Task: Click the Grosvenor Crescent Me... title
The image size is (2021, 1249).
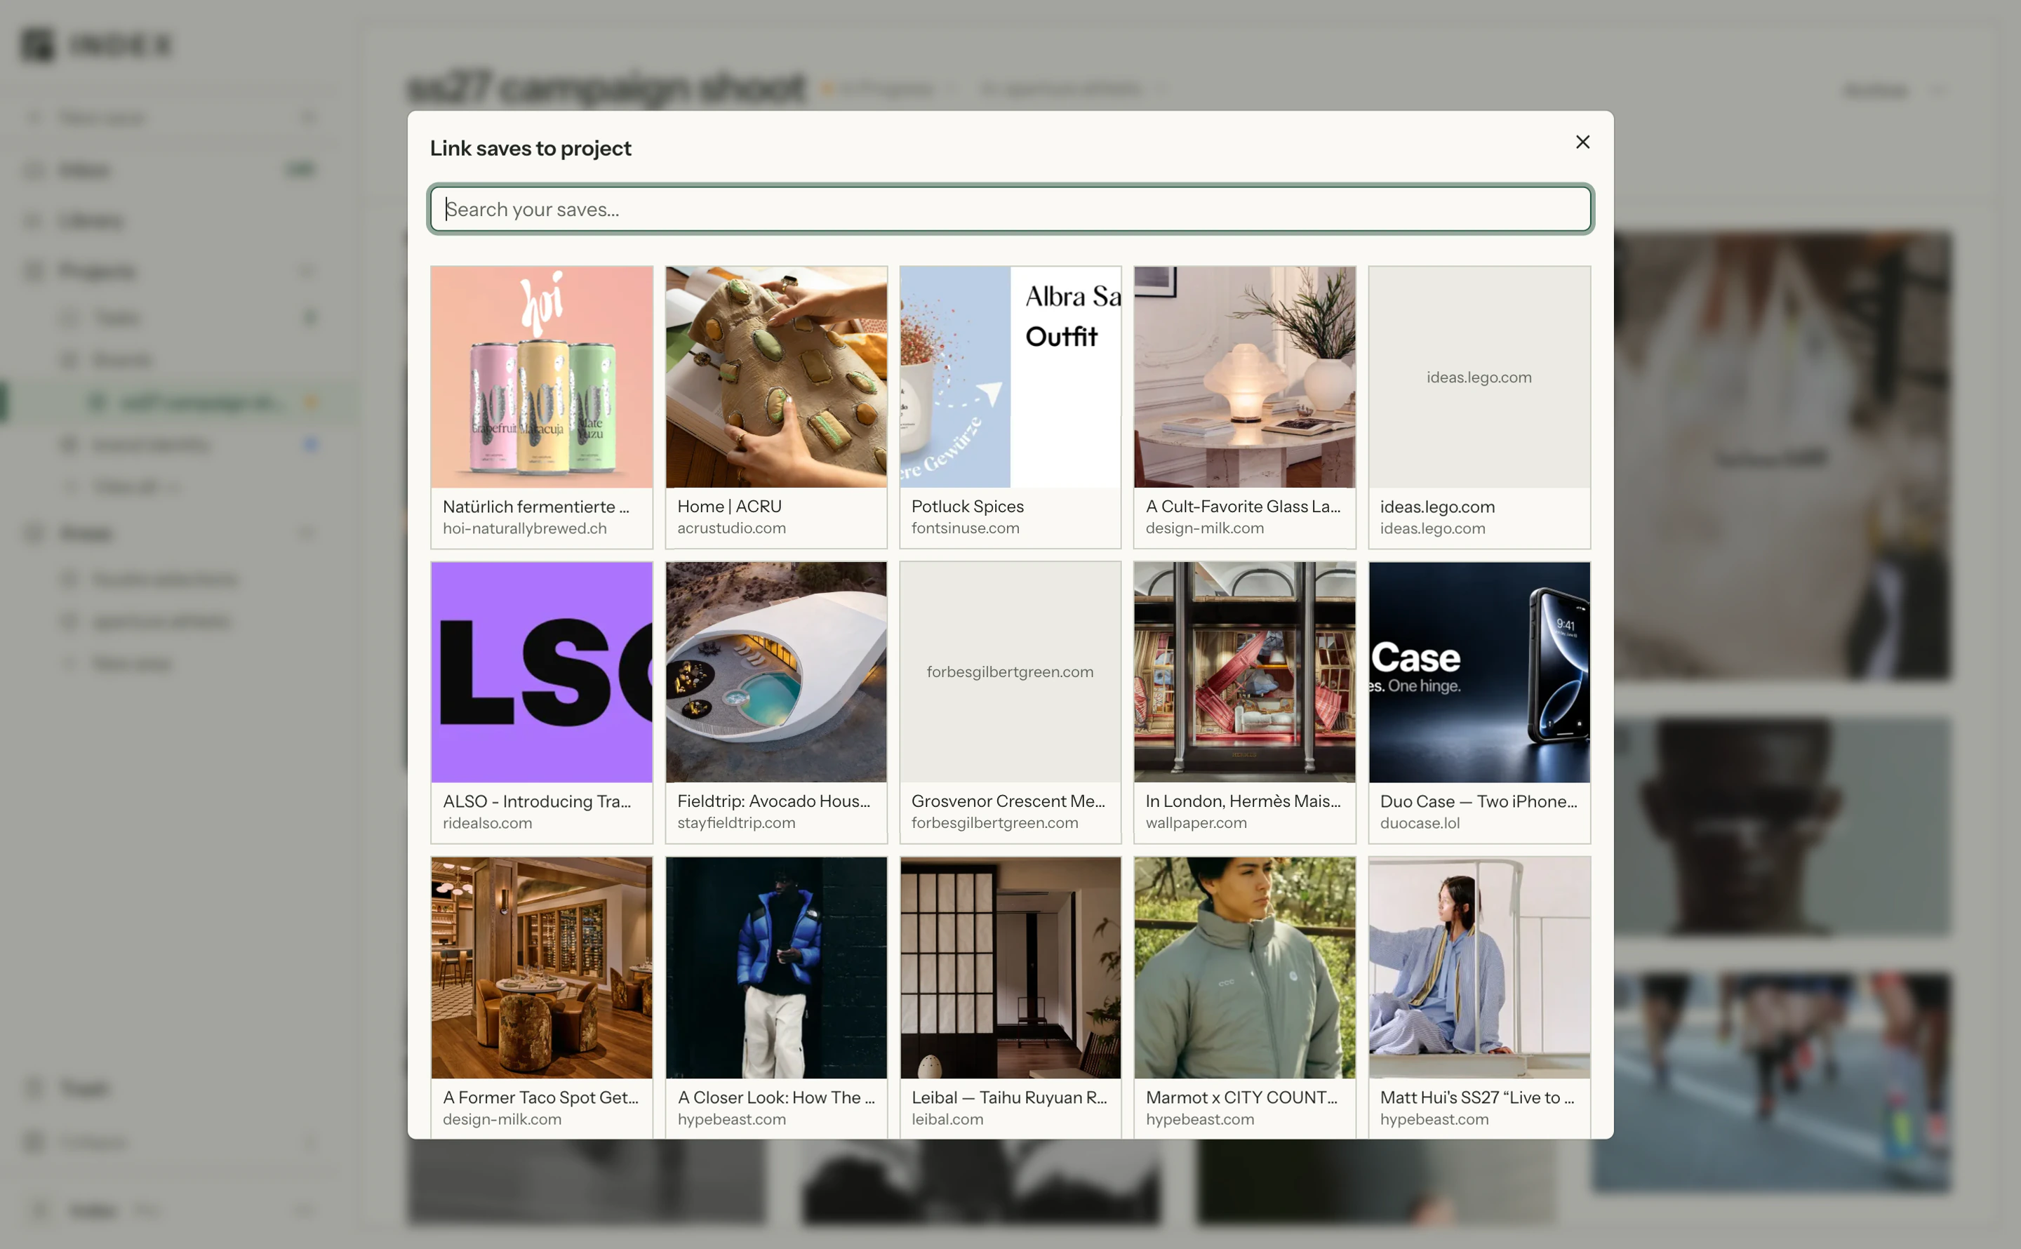Action: [1008, 801]
